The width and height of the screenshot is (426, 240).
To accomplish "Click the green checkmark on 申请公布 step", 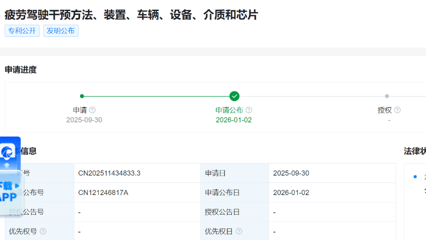I will 234,96.
